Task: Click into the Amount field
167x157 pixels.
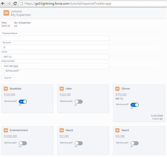Action: pyautogui.click(x=55, y=48)
